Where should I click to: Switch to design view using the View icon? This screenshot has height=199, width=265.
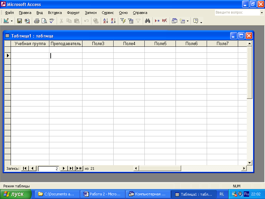[6, 21]
